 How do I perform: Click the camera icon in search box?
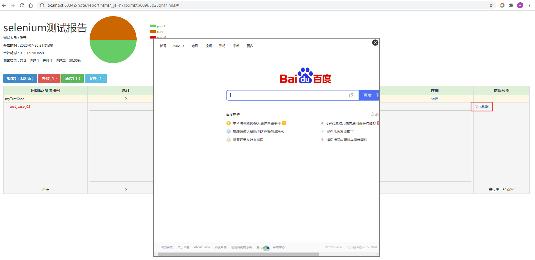pyautogui.click(x=352, y=95)
